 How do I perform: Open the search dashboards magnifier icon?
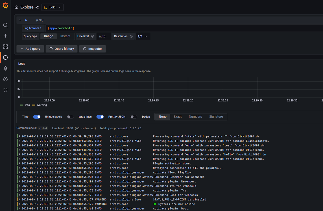(5, 25)
